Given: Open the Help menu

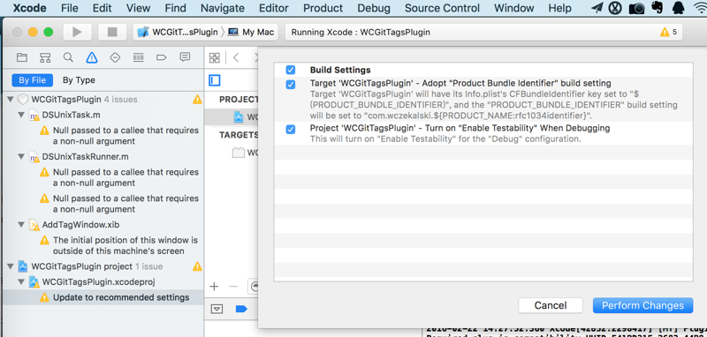Looking at the screenshot, I should (x=560, y=8).
